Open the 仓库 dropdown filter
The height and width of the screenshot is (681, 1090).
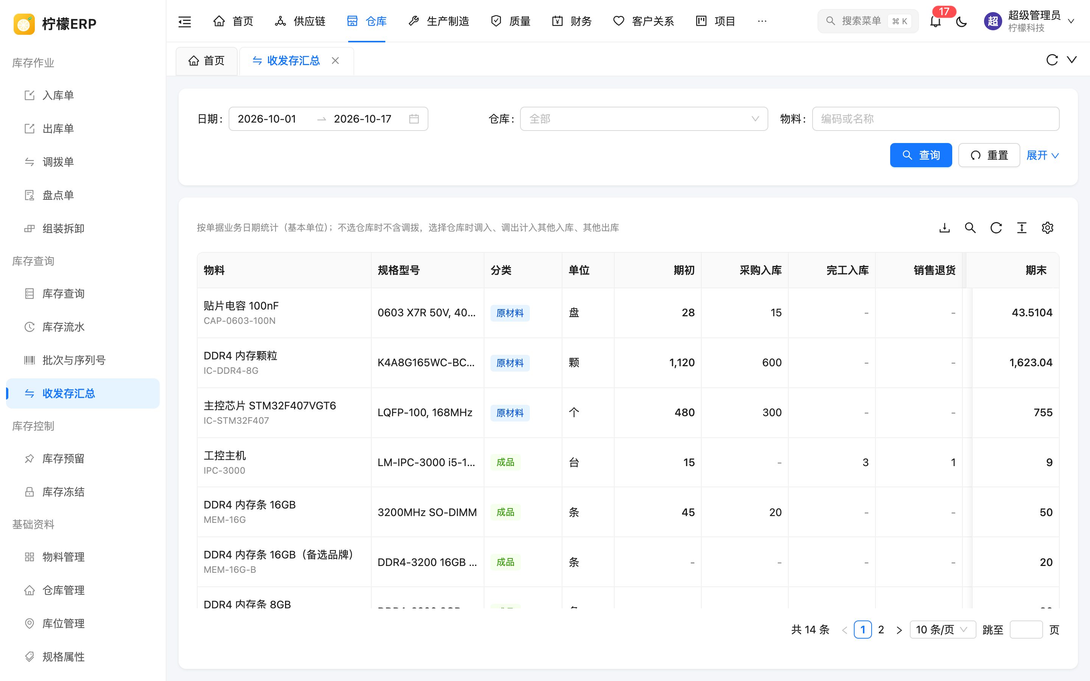tap(644, 119)
